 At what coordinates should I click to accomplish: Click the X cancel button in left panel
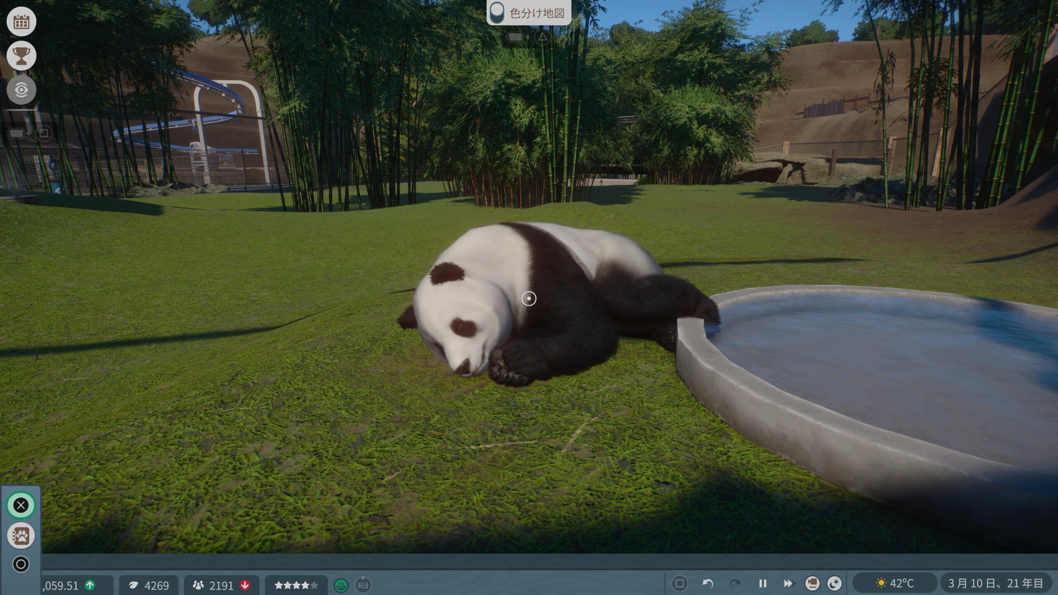pos(21,505)
